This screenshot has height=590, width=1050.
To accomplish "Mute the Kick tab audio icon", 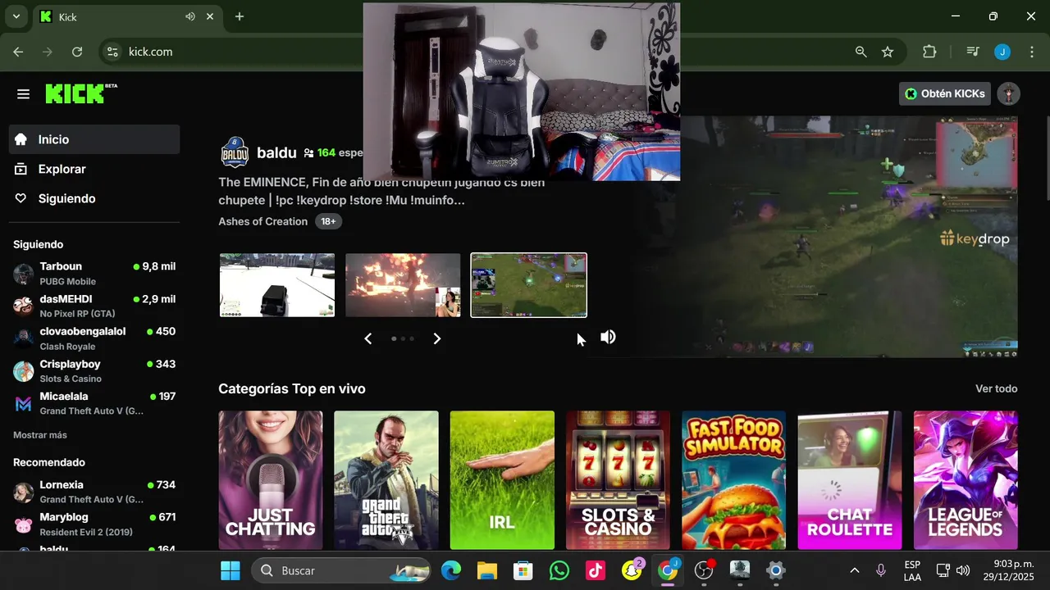I will tap(190, 16).
